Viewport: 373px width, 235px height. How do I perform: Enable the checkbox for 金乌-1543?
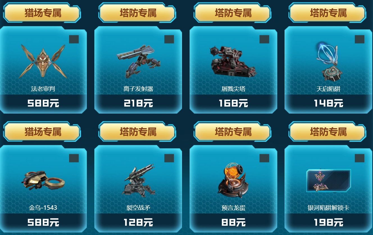pyautogui.click(x=74, y=158)
